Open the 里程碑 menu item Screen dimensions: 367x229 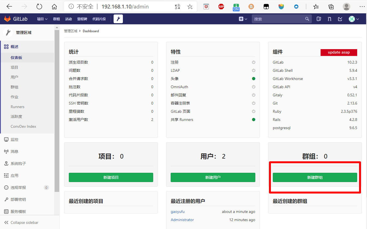coord(82,19)
